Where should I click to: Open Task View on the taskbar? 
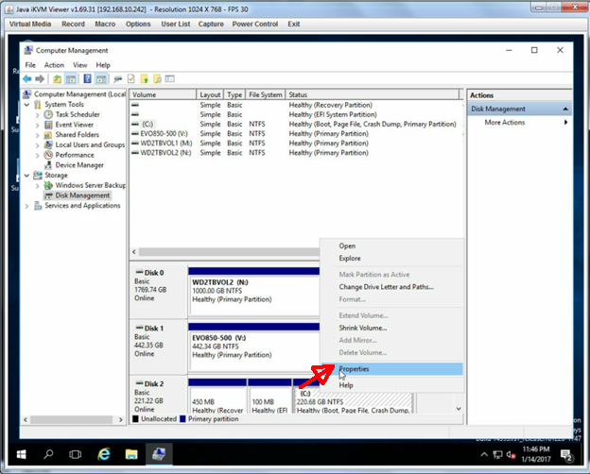coord(76,454)
